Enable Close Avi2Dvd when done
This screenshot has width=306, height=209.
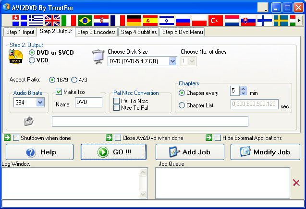coord(118,138)
